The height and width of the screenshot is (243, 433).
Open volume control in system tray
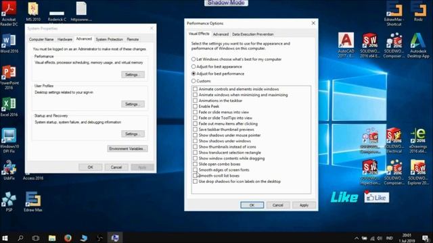coord(380,238)
